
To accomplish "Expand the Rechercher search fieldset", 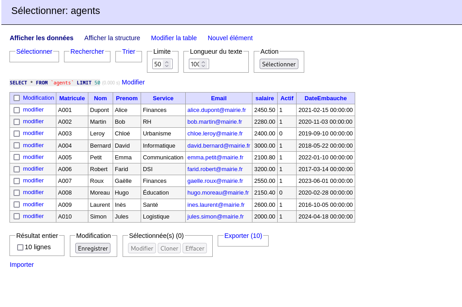I will 87,51.
